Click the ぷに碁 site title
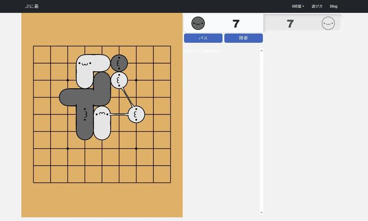This screenshot has width=368, height=221. (x=32, y=6)
